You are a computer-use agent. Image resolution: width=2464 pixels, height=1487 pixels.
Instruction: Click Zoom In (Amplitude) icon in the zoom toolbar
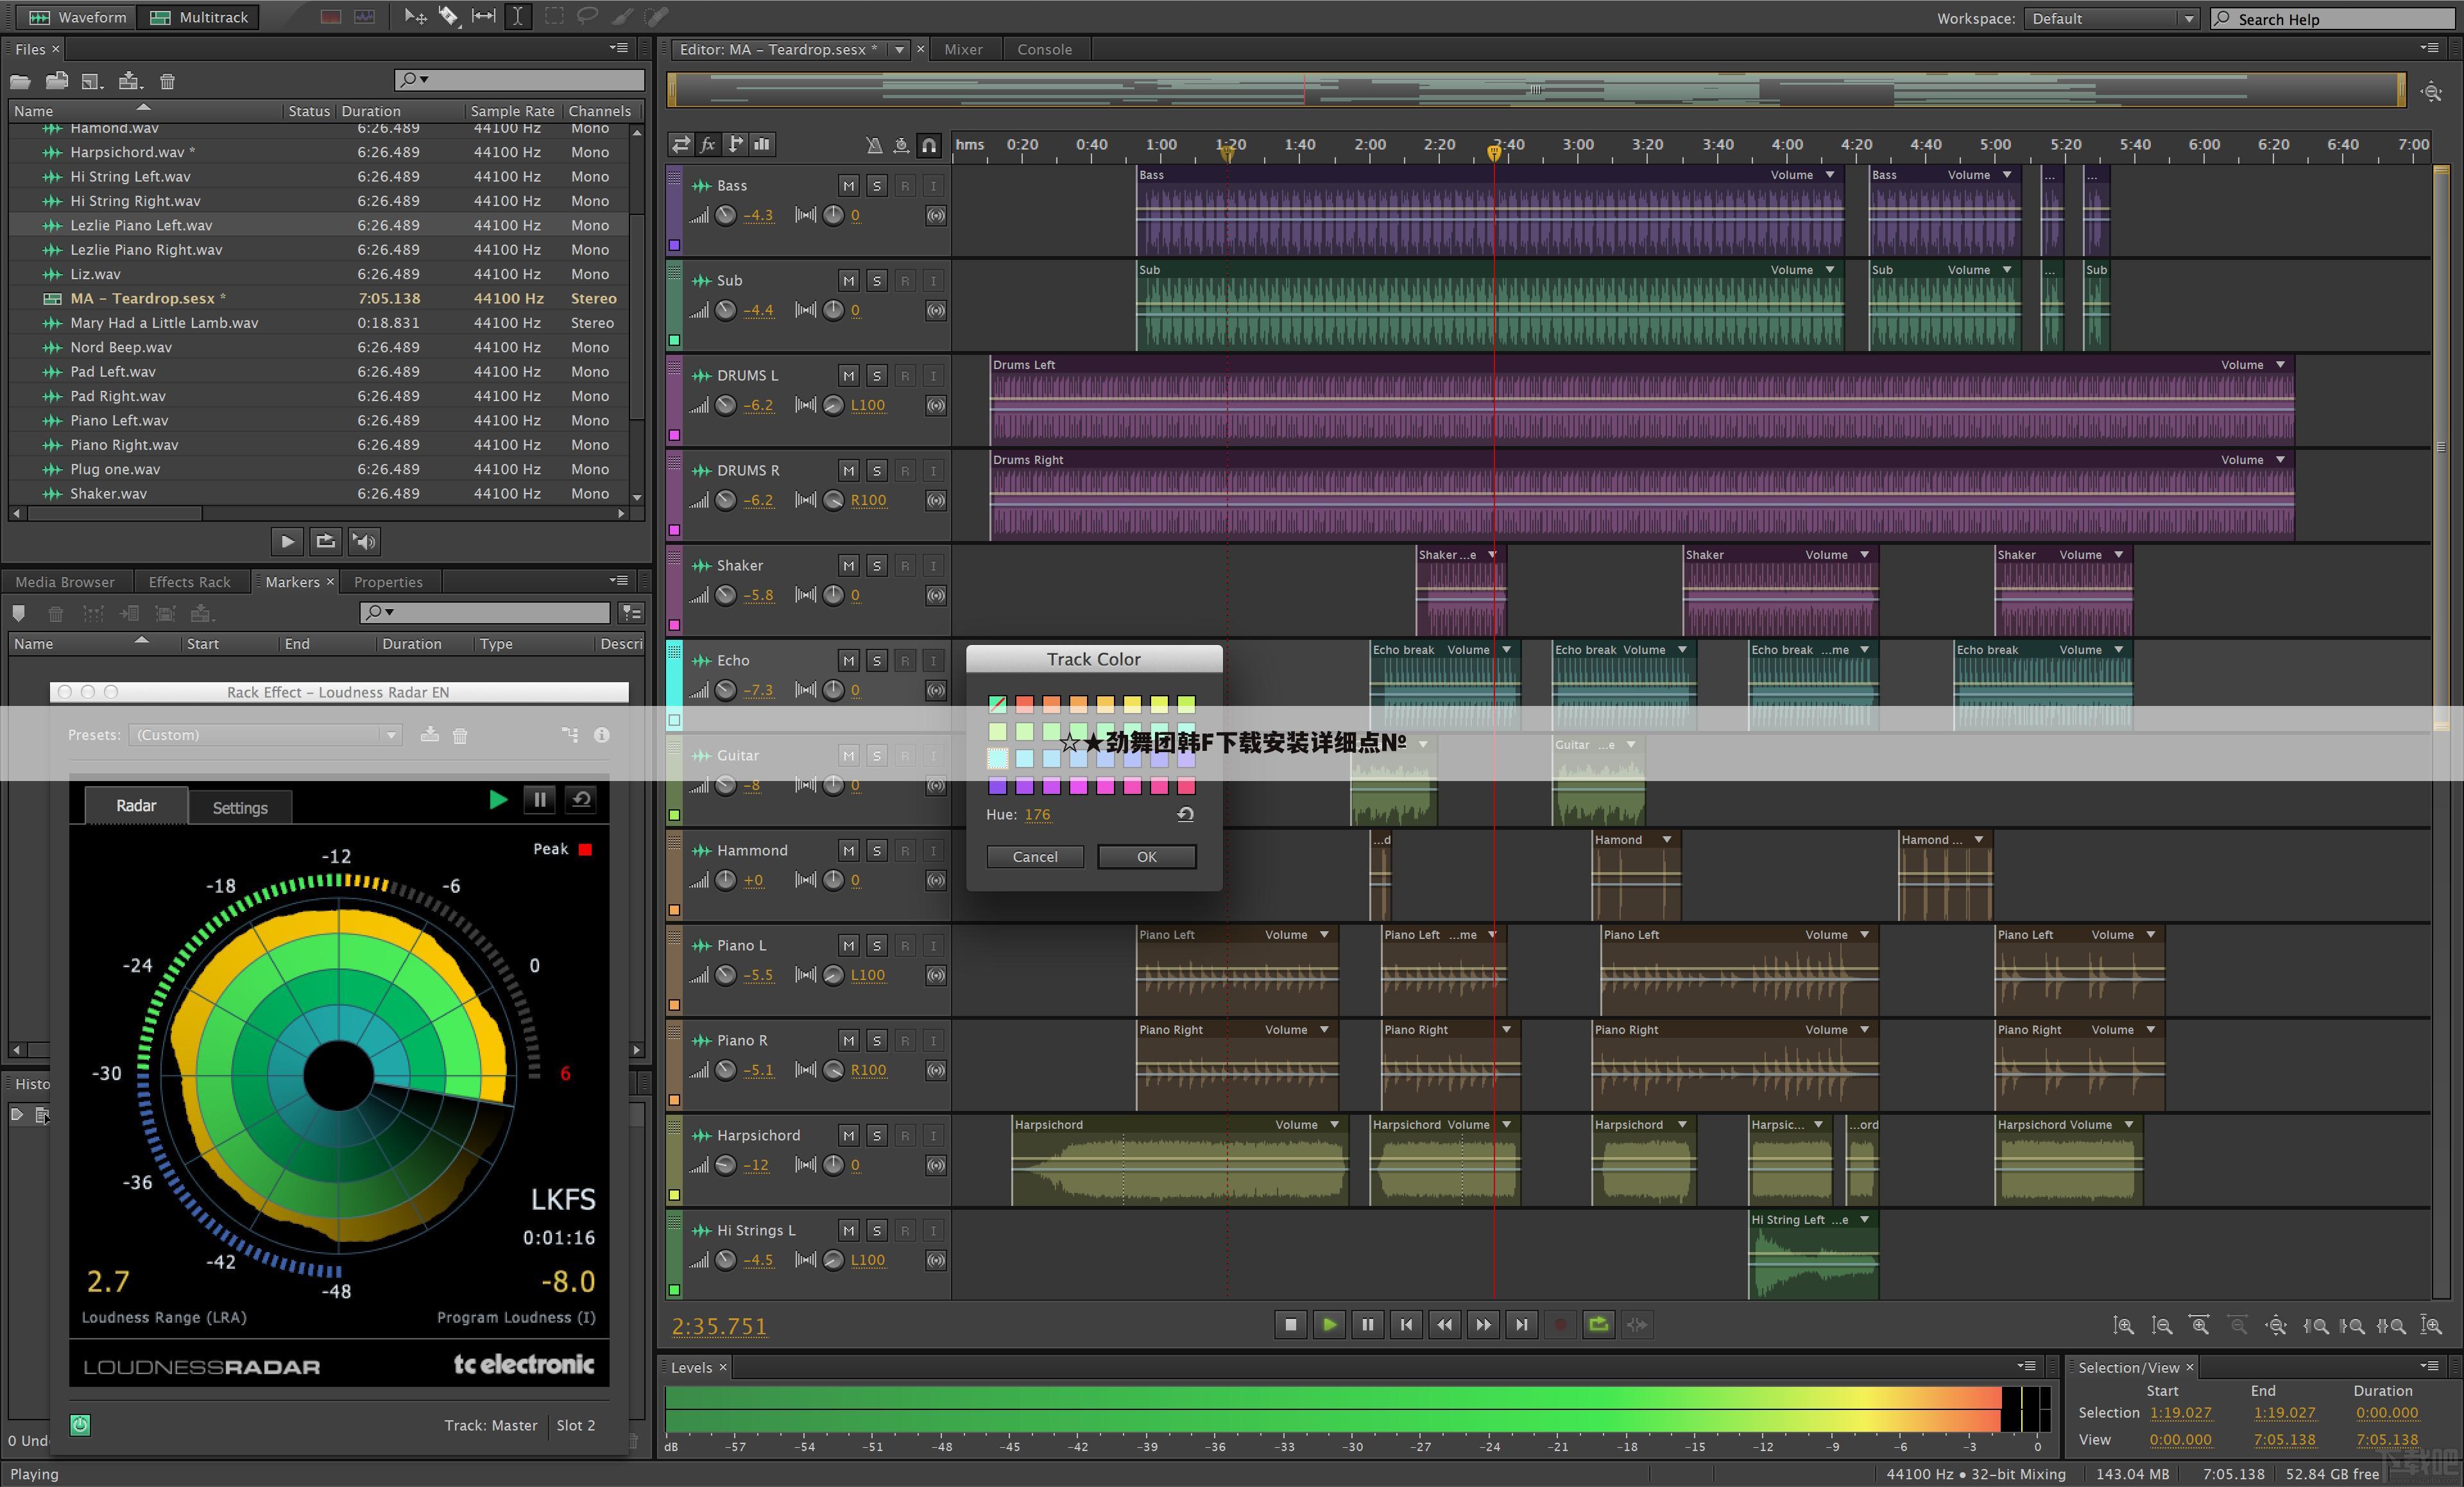click(2123, 1326)
